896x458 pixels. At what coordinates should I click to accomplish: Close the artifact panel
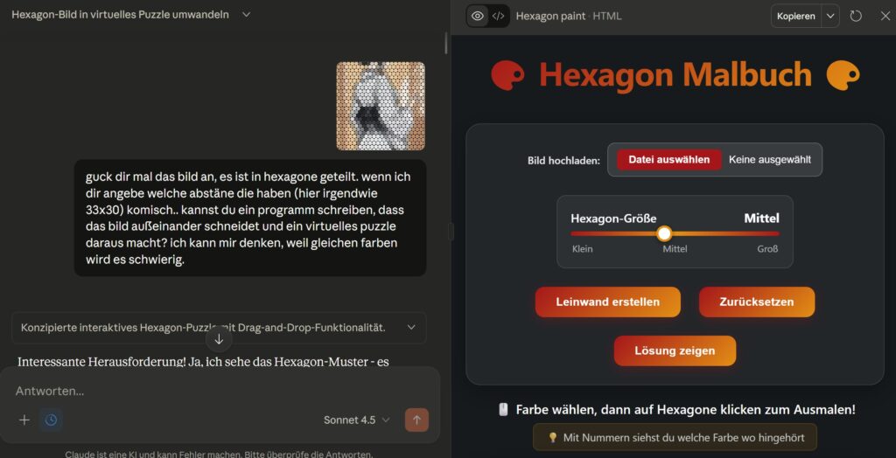click(x=885, y=16)
